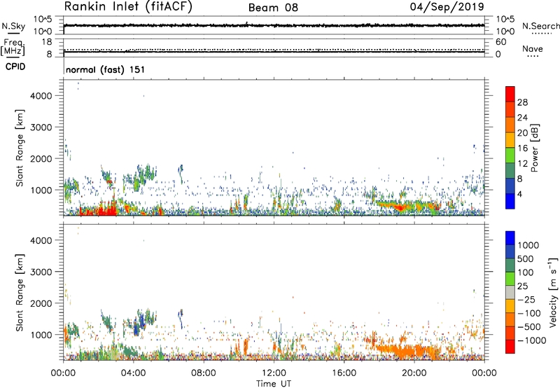
Task: Click the left "10^5" noise axis label
Action: coord(43,19)
